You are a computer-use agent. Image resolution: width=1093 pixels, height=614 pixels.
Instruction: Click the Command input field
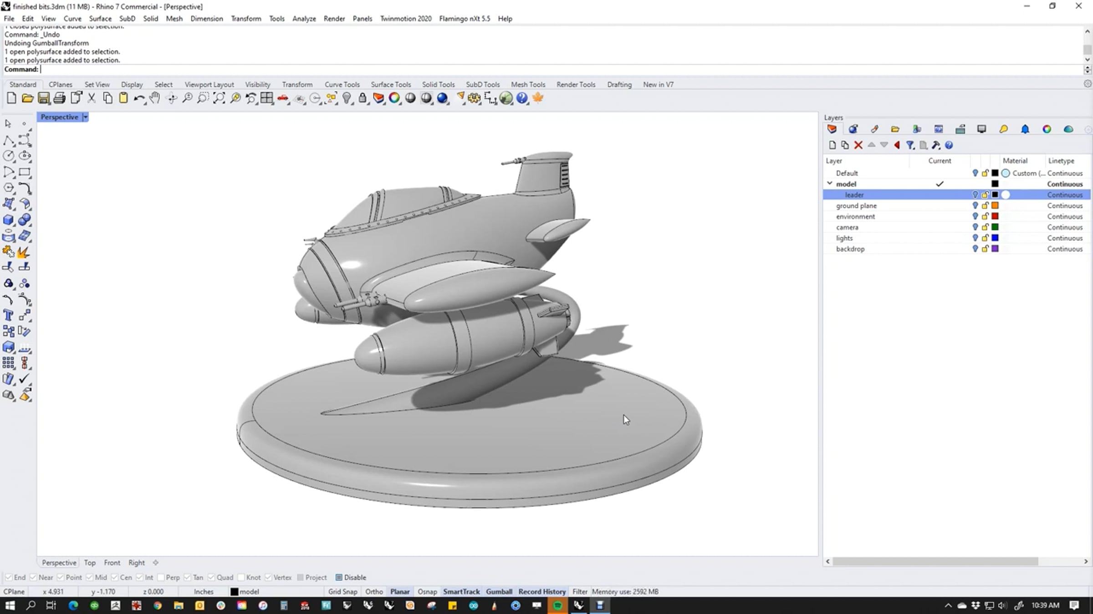pyautogui.click(x=561, y=69)
